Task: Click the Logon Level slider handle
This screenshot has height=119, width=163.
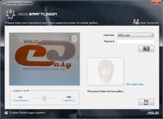Action: (44, 98)
